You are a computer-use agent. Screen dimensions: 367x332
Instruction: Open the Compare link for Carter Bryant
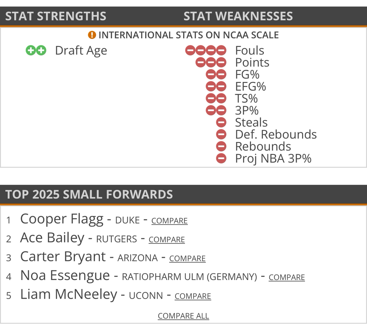click(x=187, y=259)
